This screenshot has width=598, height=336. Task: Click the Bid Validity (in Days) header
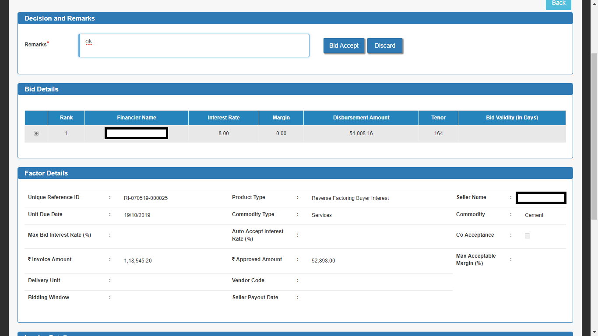pos(512,118)
